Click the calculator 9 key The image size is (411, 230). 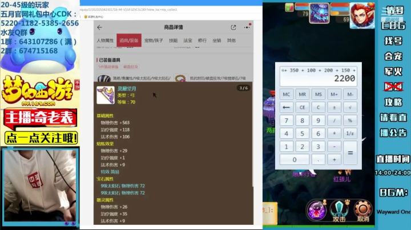[x=318, y=121]
